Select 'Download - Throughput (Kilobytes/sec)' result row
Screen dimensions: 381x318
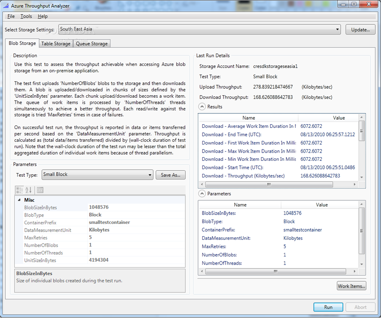click(279, 176)
